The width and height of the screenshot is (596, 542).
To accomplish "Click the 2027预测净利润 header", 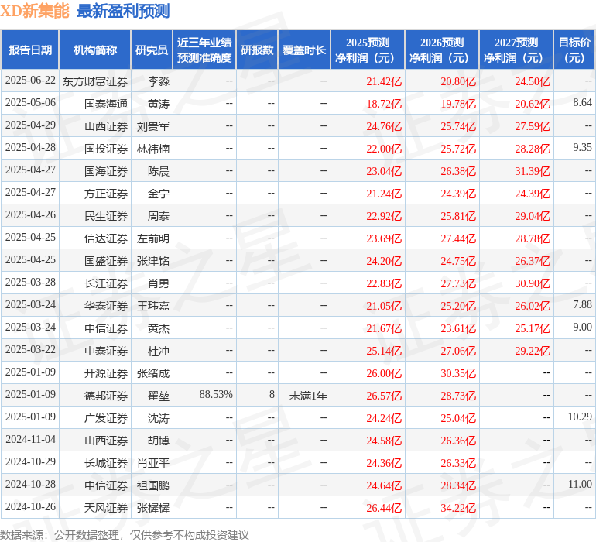I will pos(516,50).
